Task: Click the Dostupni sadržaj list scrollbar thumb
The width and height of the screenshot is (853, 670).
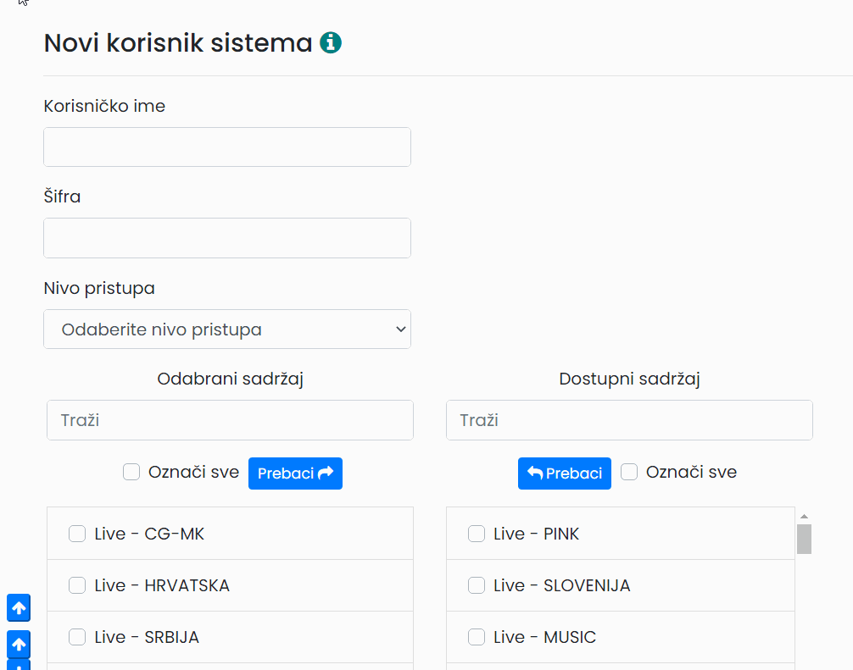Action: [804, 539]
